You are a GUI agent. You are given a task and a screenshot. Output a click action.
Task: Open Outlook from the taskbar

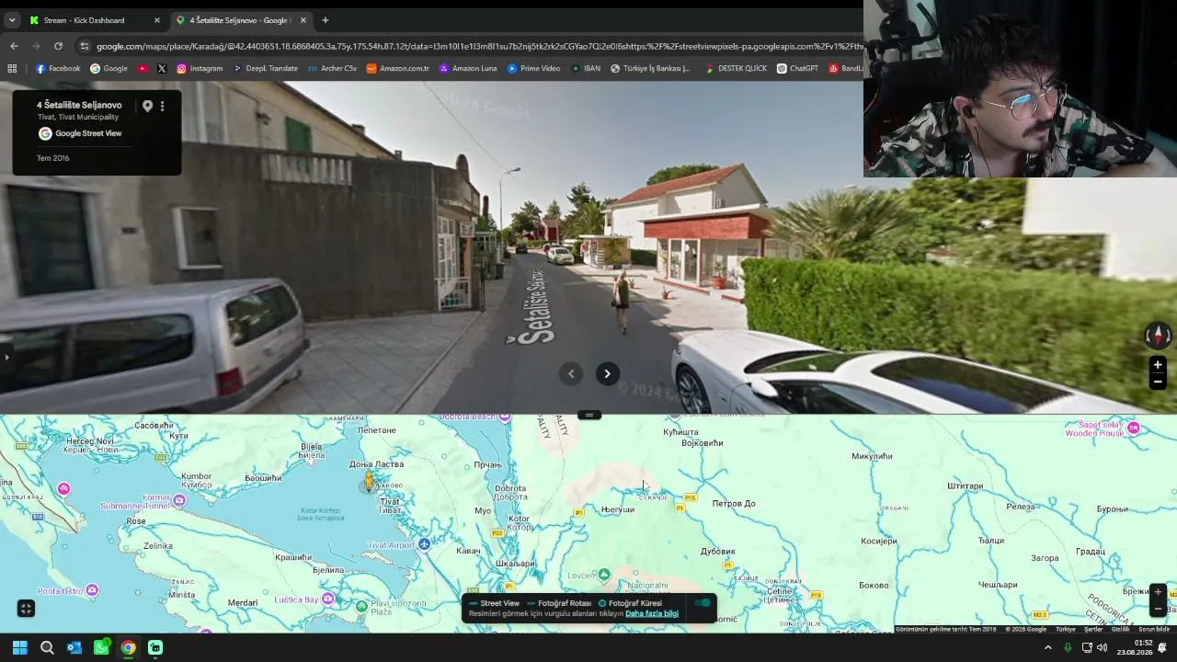tap(74, 647)
